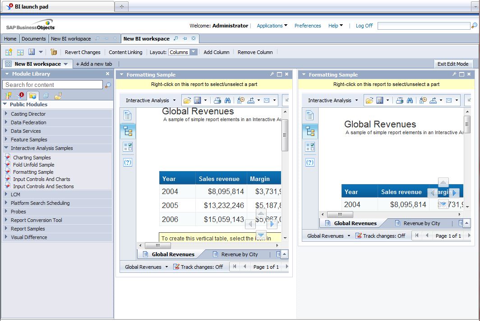Click the floppy save icon in left module toolbar
Image resolution: width=480 pixels, height=321 pixels.
tap(198, 100)
